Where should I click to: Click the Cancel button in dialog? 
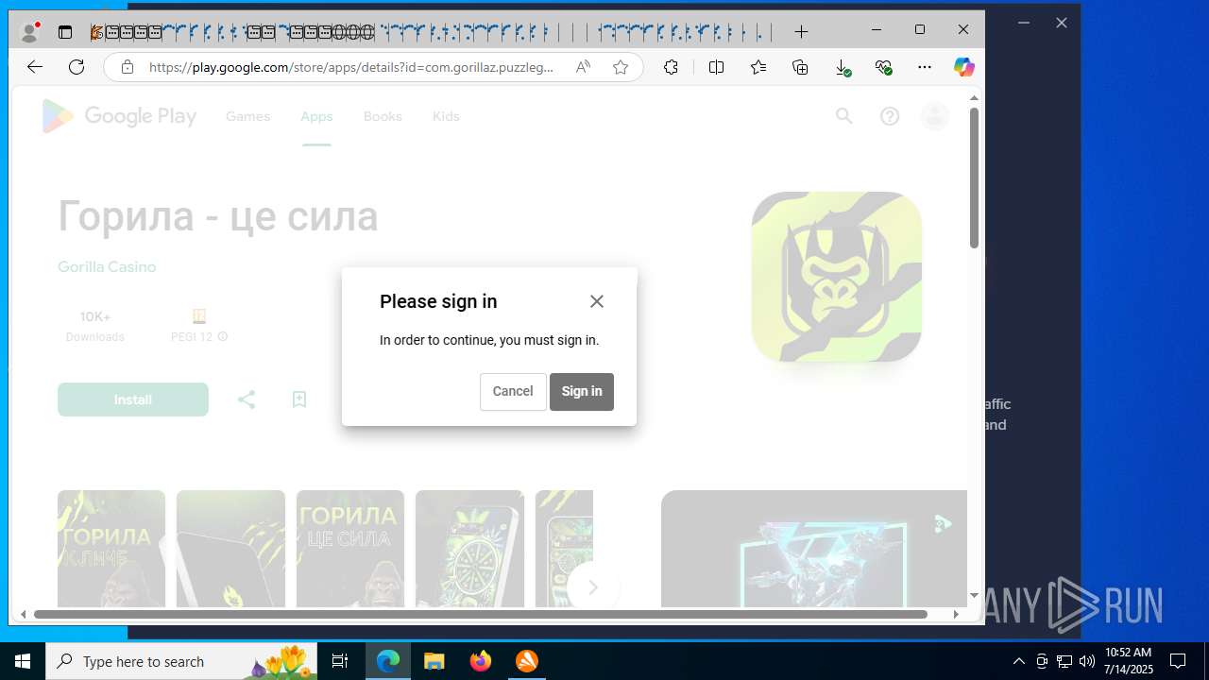coord(513,391)
